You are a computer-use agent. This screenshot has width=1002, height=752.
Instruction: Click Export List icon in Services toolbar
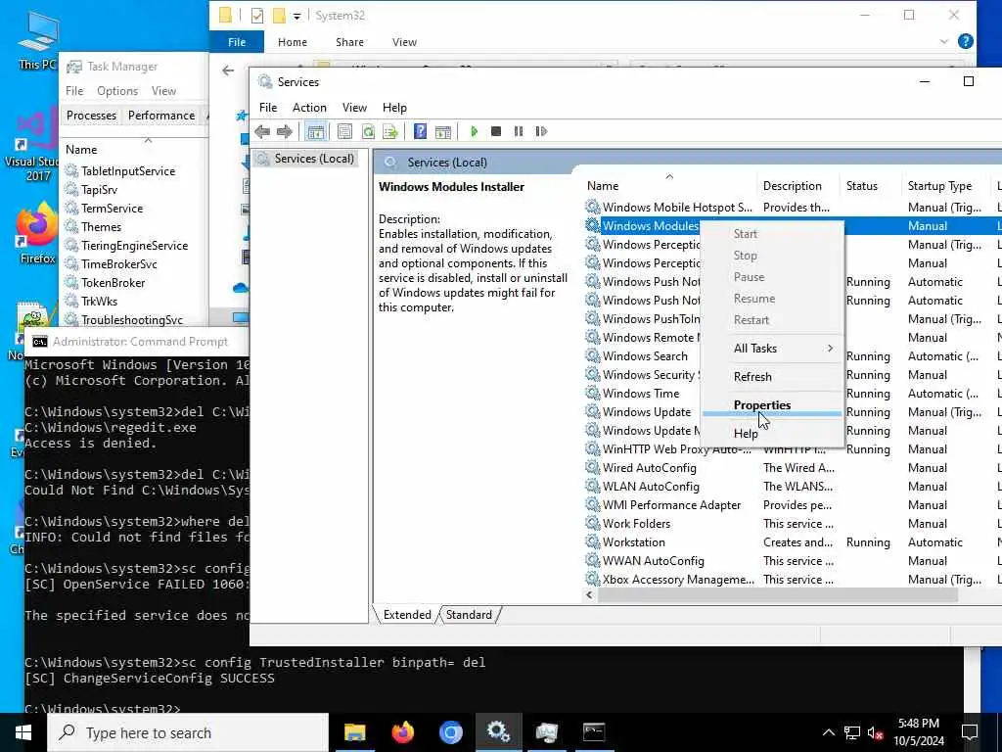tap(389, 132)
